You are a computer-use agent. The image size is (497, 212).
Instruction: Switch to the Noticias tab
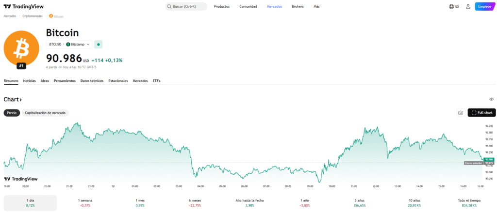pyautogui.click(x=29, y=80)
